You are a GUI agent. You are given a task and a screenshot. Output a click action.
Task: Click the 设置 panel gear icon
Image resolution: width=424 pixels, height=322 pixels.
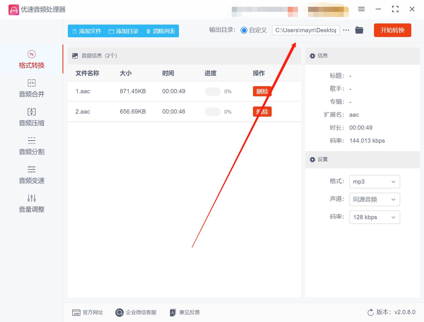(x=312, y=160)
